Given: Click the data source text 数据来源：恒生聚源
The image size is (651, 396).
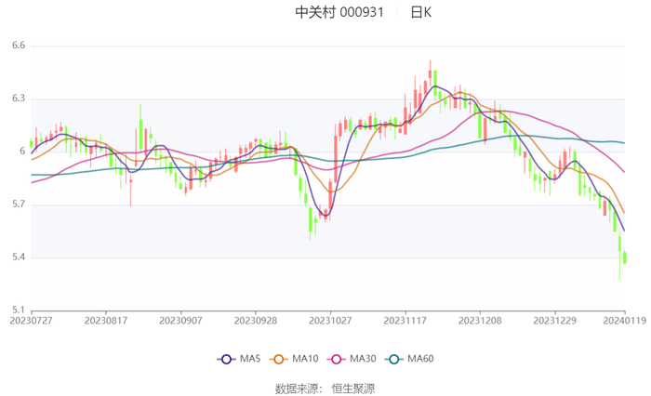Looking at the screenshot, I should 325,389.
